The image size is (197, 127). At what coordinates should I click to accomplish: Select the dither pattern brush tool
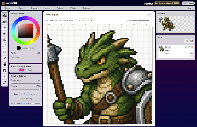click(5, 21)
